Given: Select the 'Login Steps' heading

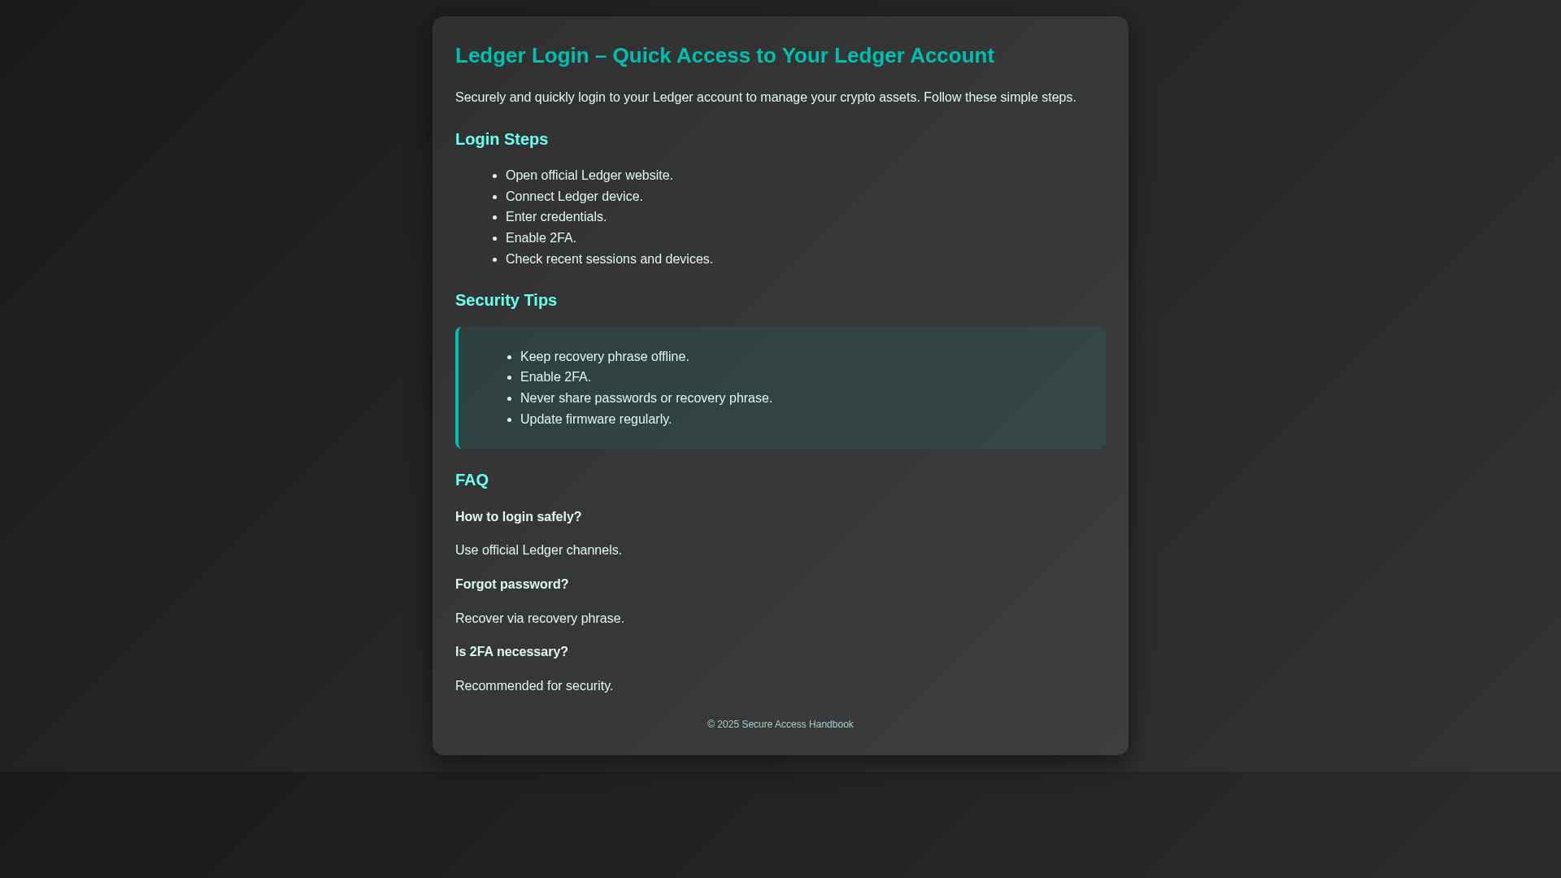Looking at the screenshot, I should point(502,139).
